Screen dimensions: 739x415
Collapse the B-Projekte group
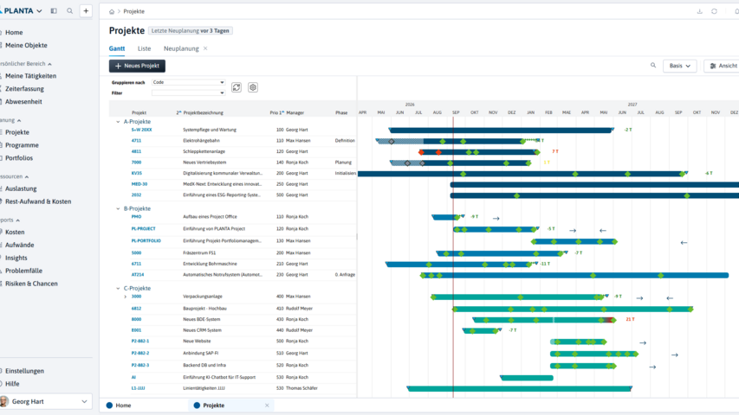(119, 209)
